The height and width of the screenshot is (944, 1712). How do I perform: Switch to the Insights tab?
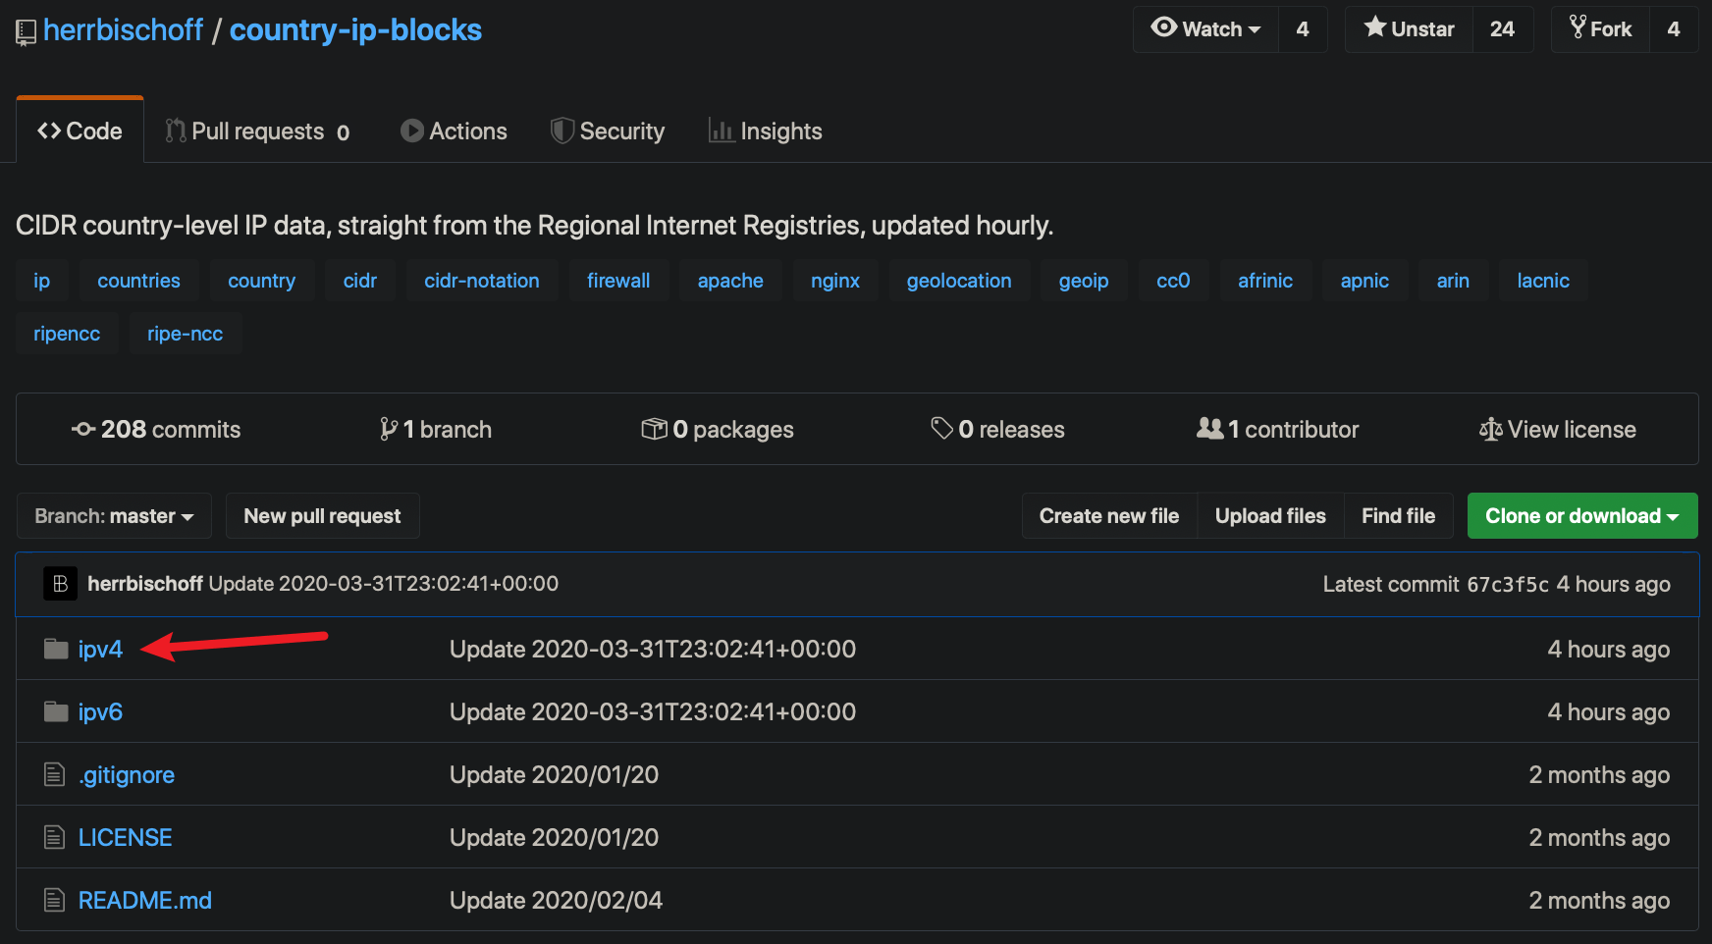[766, 131]
